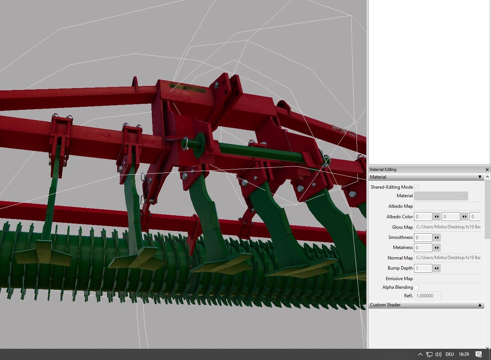The image size is (491, 360).
Task: Click the Bump Depth value arrows icon
Action: (437, 268)
